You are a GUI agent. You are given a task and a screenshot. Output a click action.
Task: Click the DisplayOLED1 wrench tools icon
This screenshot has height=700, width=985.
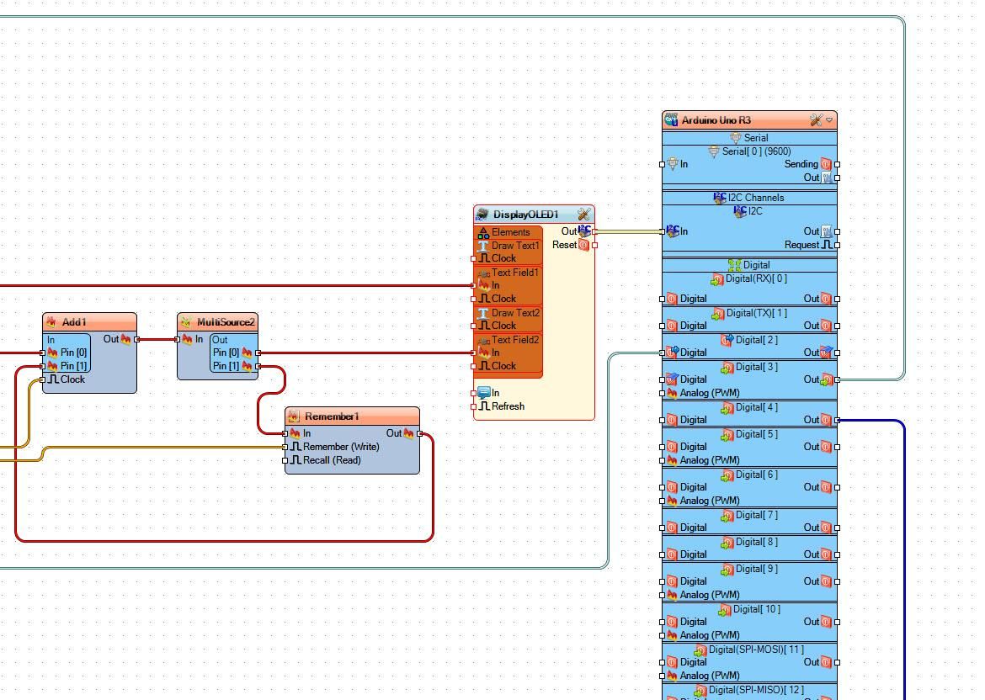coord(583,215)
